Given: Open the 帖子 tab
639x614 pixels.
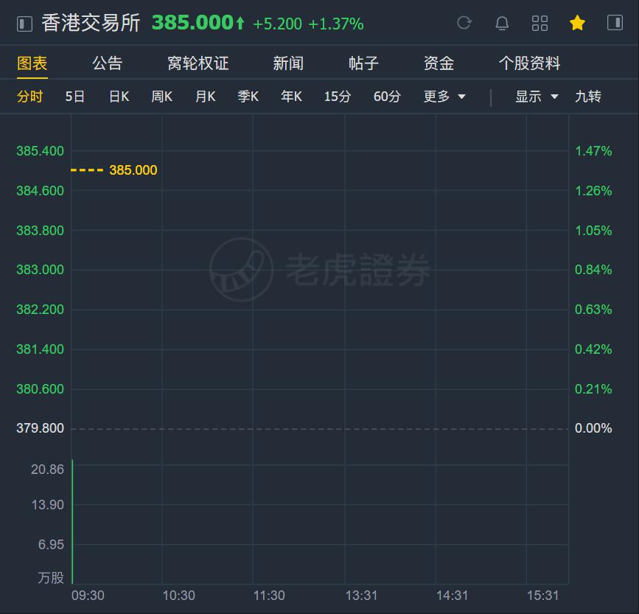Looking at the screenshot, I should (x=363, y=63).
